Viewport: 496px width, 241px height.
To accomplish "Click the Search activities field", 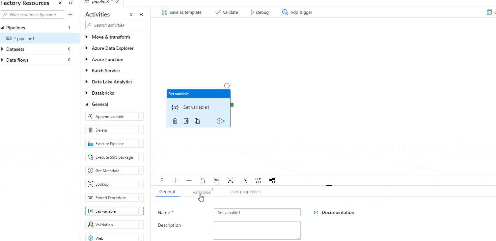I will pos(115,25).
